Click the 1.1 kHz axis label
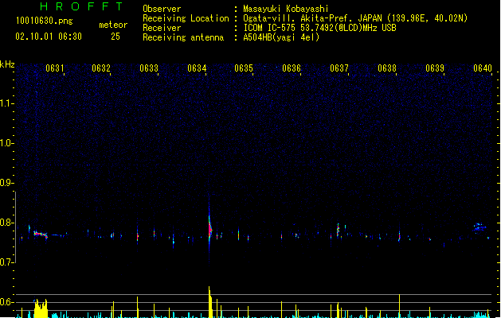Image resolution: width=501 pixels, height=318 pixels. (6, 103)
